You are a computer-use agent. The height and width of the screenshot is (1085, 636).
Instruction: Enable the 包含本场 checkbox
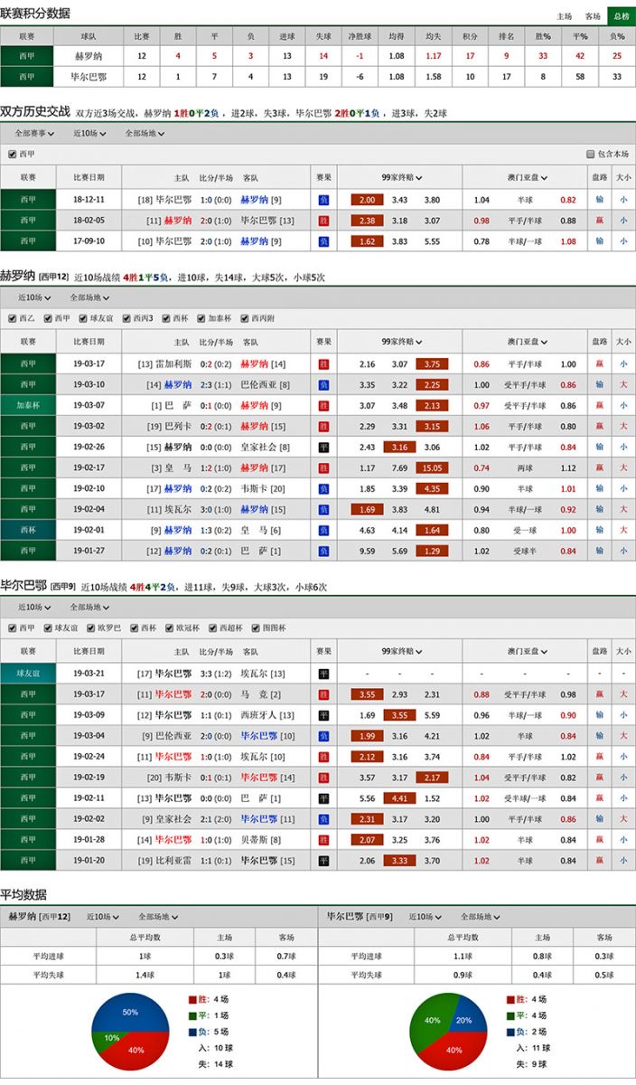coord(591,154)
